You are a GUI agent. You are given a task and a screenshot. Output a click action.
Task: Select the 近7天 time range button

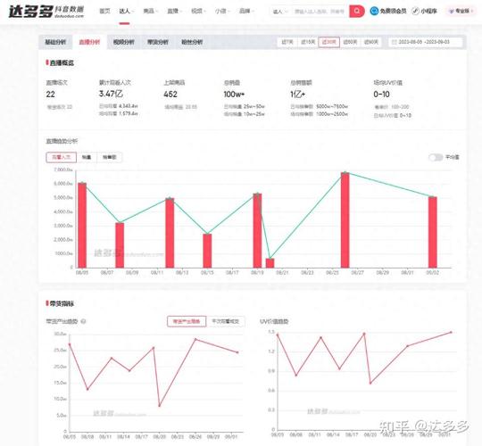(x=287, y=42)
